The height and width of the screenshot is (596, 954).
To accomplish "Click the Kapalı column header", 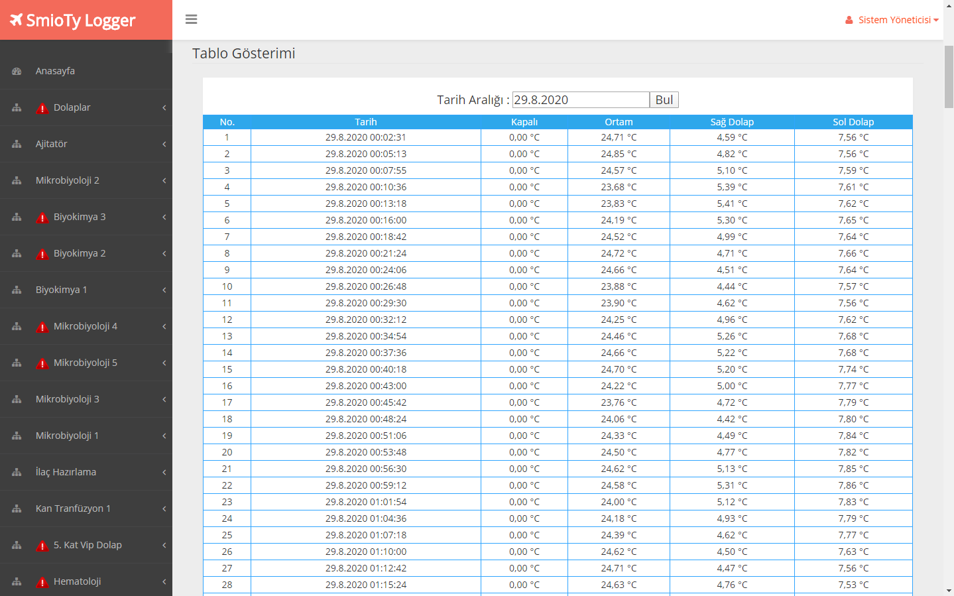I will click(524, 122).
